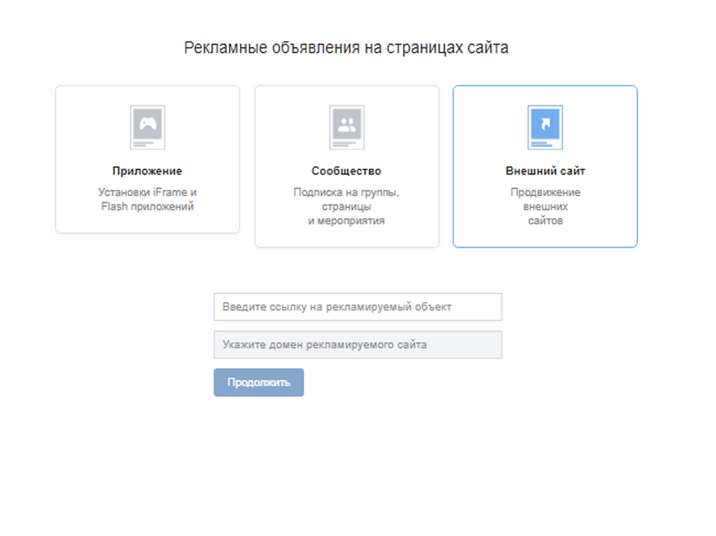Focus the 'Укажите домен рекламируемого сайта' field
The width and height of the screenshot is (716, 536).
pyautogui.click(x=358, y=344)
